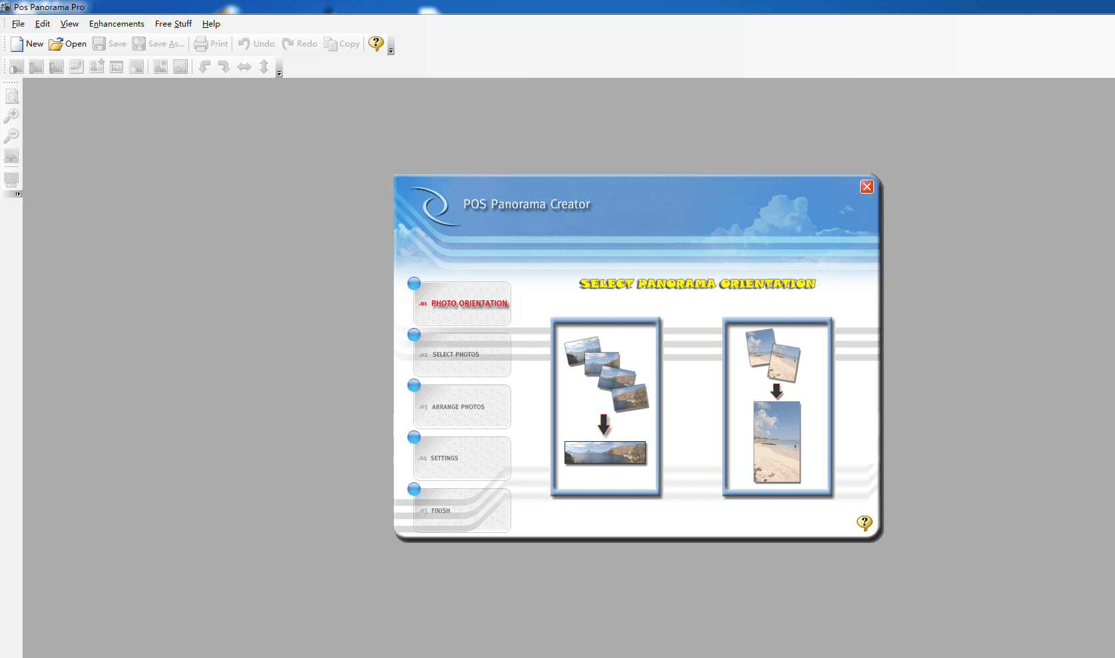
Task: Click the New document icon
Action: [x=17, y=44]
